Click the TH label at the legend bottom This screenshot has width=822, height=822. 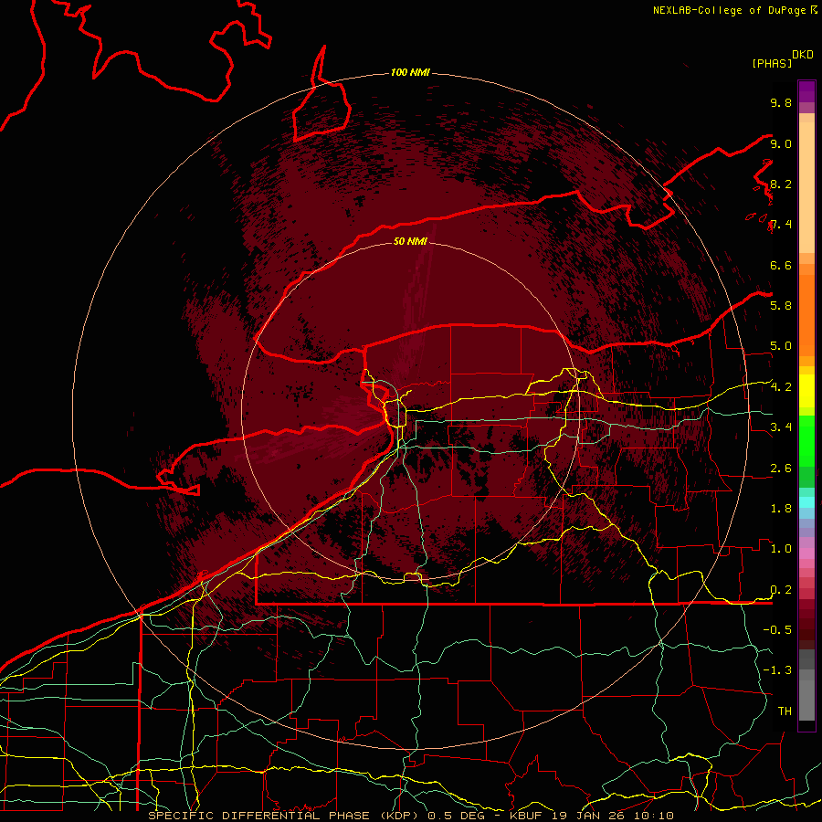[785, 711]
